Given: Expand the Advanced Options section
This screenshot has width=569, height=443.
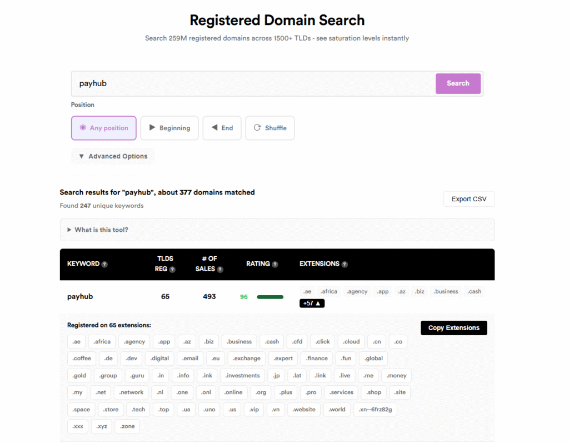Looking at the screenshot, I should [113, 156].
